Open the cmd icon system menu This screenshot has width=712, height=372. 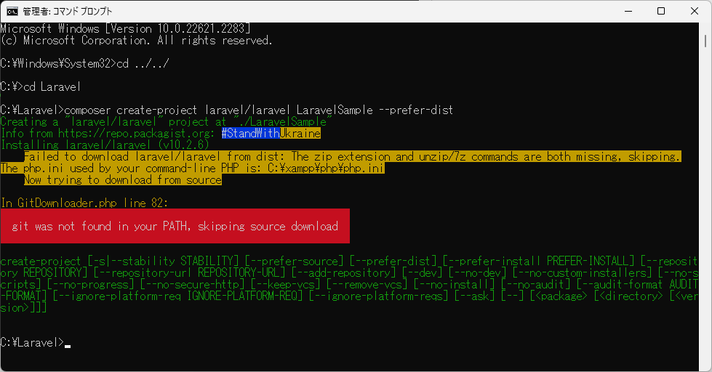click(12, 12)
